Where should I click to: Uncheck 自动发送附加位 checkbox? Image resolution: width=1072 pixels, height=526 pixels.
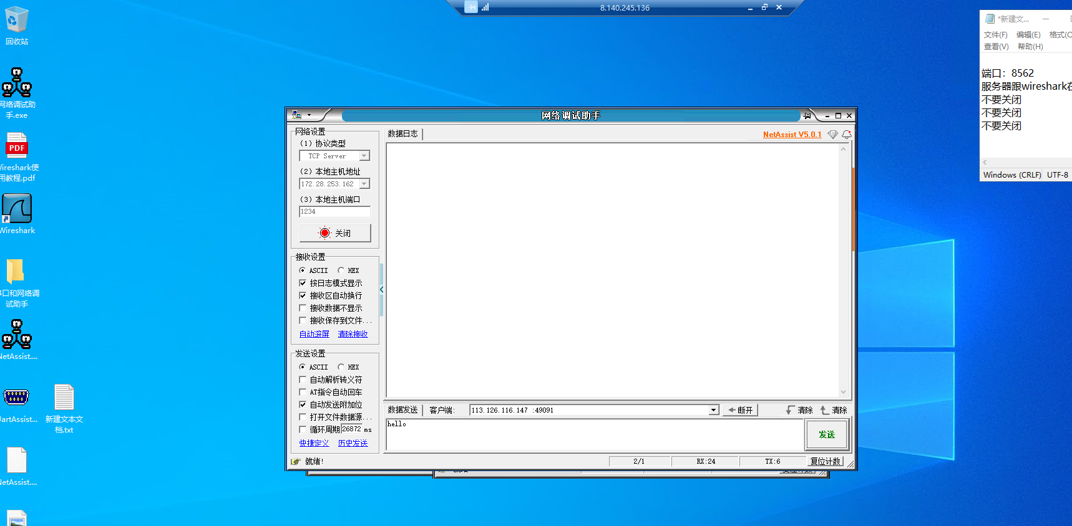pyautogui.click(x=303, y=404)
